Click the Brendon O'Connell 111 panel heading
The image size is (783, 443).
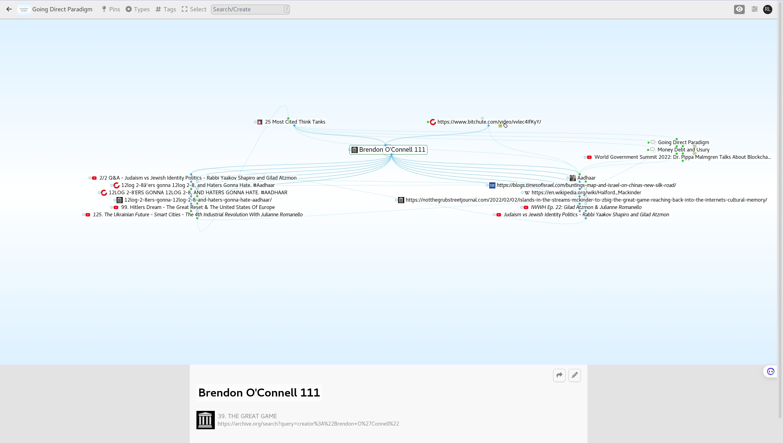(x=259, y=393)
